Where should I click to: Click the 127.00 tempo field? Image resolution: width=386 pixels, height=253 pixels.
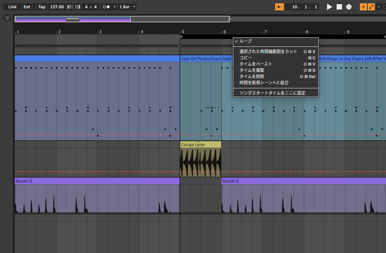coord(57,7)
